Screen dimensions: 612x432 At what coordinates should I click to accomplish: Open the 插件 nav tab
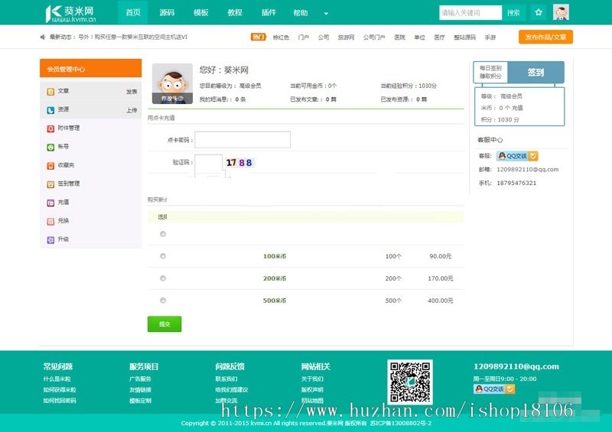pos(269,12)
